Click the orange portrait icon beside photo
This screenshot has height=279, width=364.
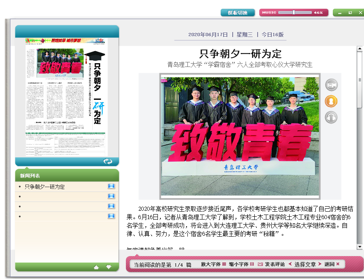331,101
